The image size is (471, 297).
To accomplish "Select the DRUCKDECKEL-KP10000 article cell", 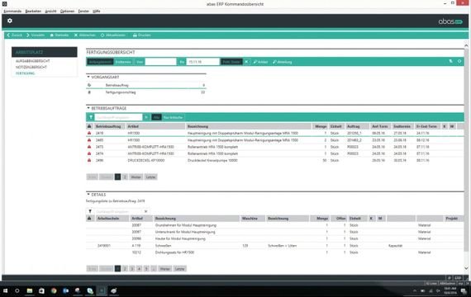I will pyautogui.click(x=146, y=160).
